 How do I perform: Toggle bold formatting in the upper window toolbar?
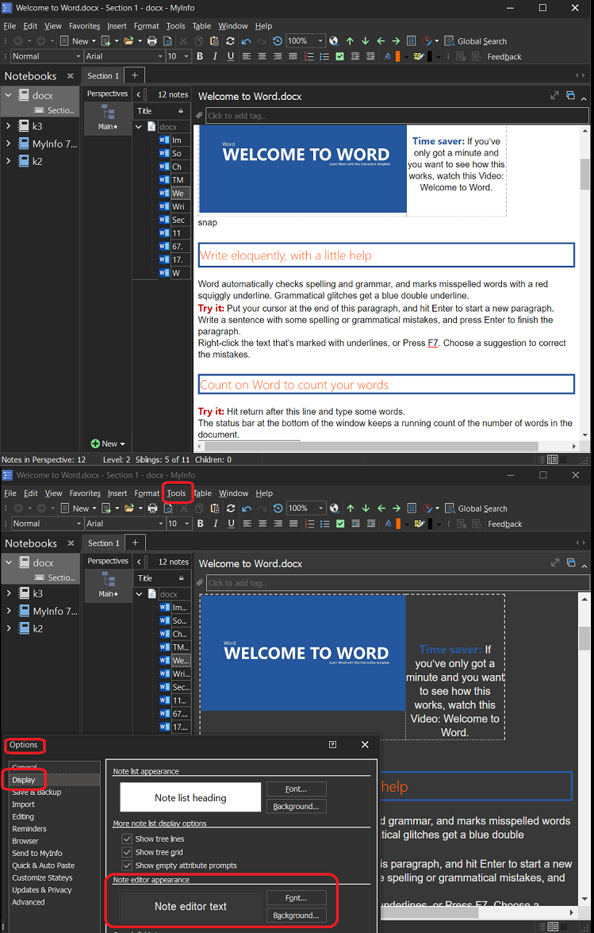tap(200, 56)
